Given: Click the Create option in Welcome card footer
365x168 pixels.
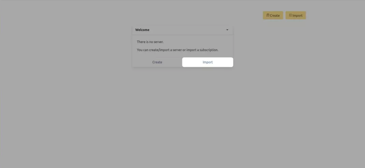Looking at the screenshot, I should (x=157, y=62).
